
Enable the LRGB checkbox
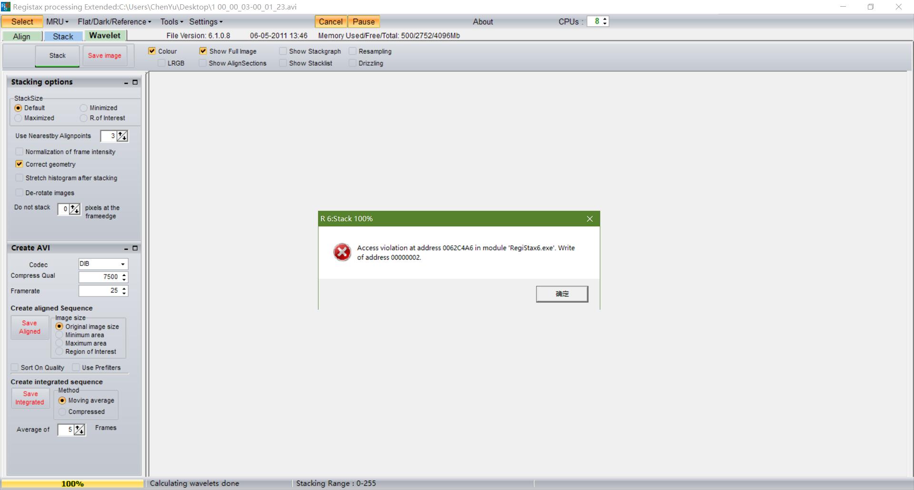[x=161, y=63]
